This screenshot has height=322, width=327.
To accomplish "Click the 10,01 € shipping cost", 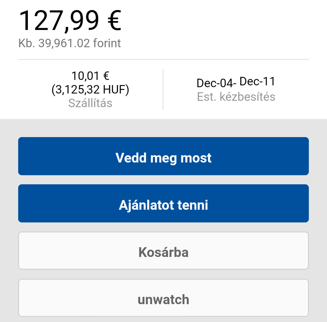I will click(x=90, y=76).
